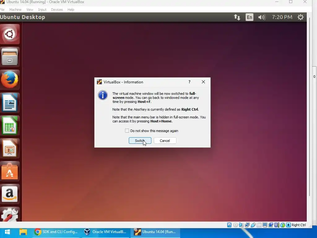This screenshot has width=317, height=238.
Task: Launch Firefox from the Ubuntu launcher
Action: pos(10,80)
